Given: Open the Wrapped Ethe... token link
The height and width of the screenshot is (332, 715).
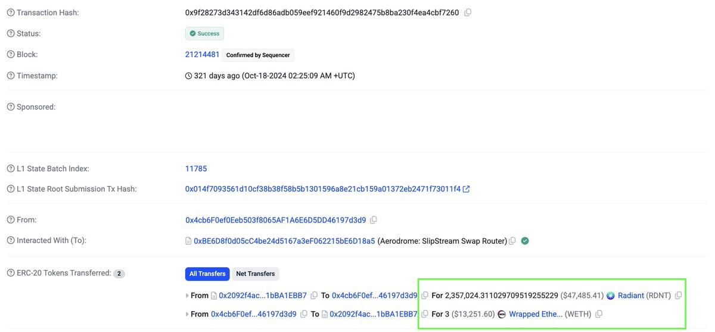Looking at the screenshot, I should pos(536,314).
